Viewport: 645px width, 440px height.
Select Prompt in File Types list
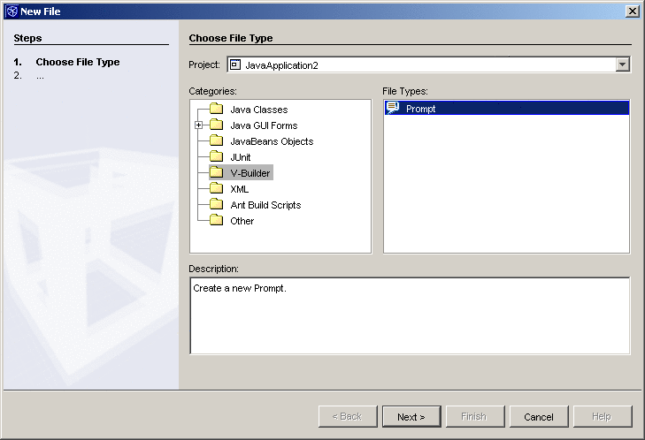[x=421, y=109]
